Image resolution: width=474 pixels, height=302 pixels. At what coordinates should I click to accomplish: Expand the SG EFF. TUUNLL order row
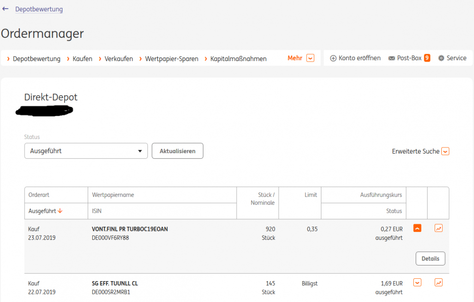[417, 283]
